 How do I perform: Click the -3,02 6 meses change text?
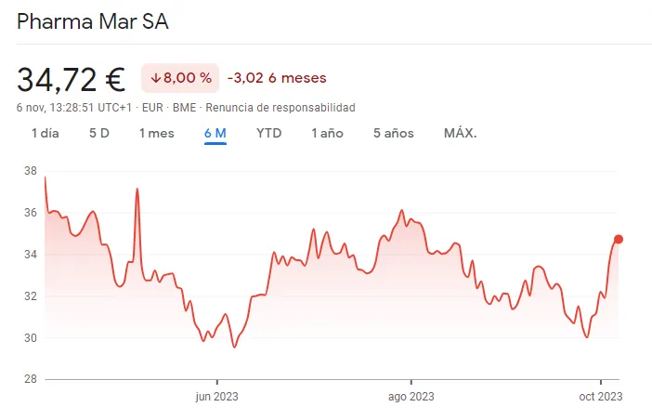277,78
